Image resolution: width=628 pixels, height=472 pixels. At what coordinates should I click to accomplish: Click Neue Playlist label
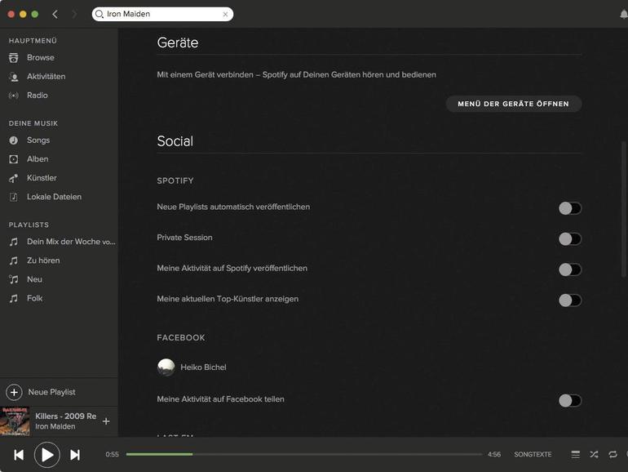pos(51,392)
